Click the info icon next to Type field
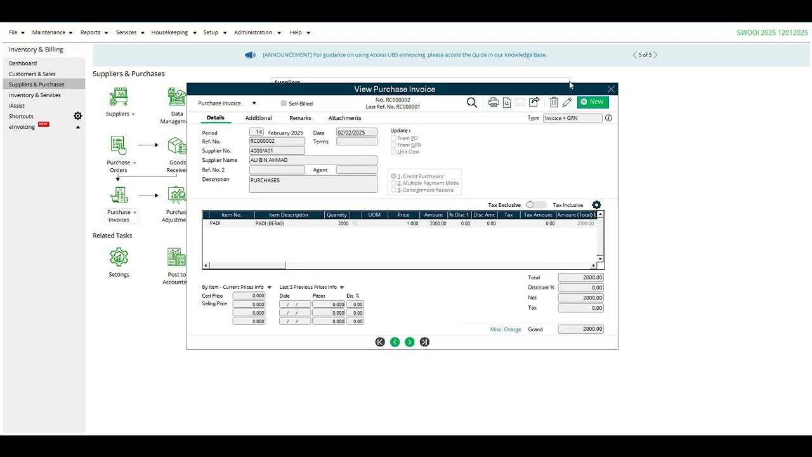 [608, 118]
